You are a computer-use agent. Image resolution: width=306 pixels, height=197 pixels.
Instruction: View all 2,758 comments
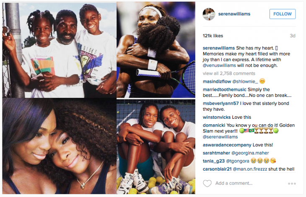coord(229,73)
